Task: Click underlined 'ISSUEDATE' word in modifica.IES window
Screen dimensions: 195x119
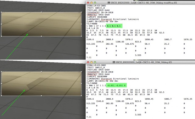Action: (93, 12)
